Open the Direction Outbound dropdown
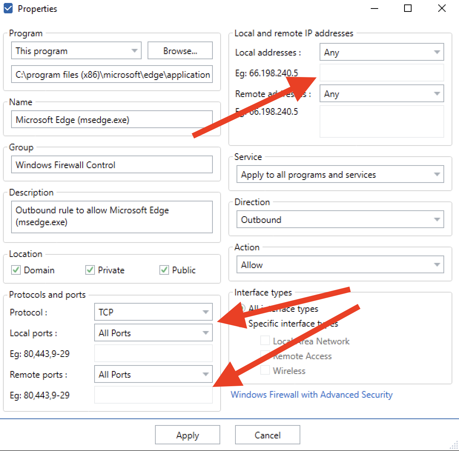The width and height of the screenshot is (459, 451). pos(340,220)
